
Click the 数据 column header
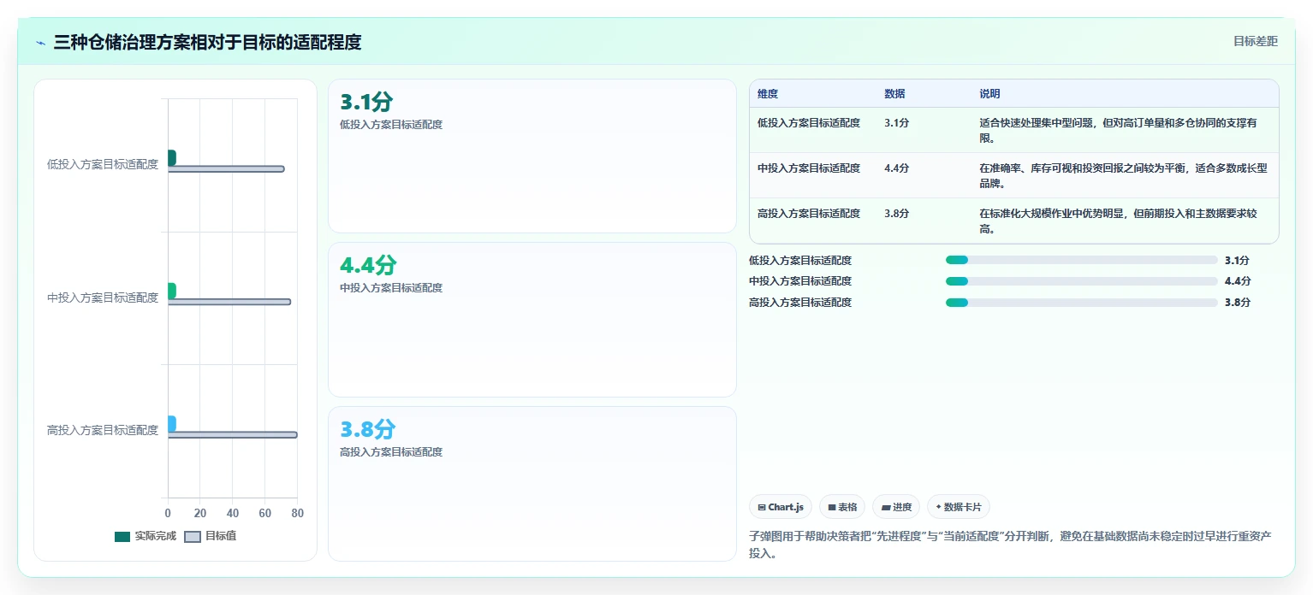[894, 94]
